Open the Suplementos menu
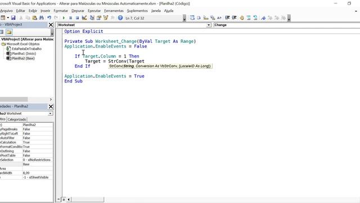360x203 pixels. pyautogui.click(x=137, y=11)
